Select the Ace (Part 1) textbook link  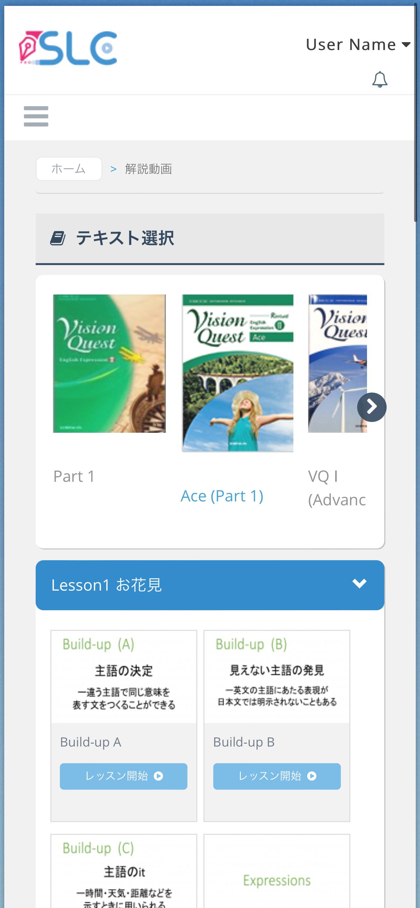tap(222, 496)
